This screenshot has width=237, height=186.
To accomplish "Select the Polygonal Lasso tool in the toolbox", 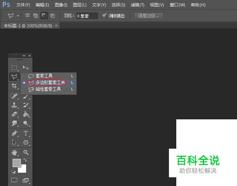I will pyautogui.click(x=14, y=77).
